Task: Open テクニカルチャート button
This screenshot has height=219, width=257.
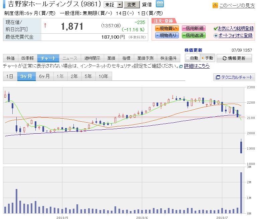Action: (x=234, y=77)
